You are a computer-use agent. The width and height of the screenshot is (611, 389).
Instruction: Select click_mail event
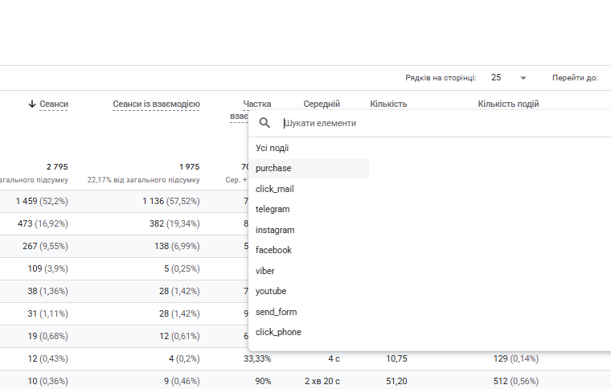[x=275, y=189]
